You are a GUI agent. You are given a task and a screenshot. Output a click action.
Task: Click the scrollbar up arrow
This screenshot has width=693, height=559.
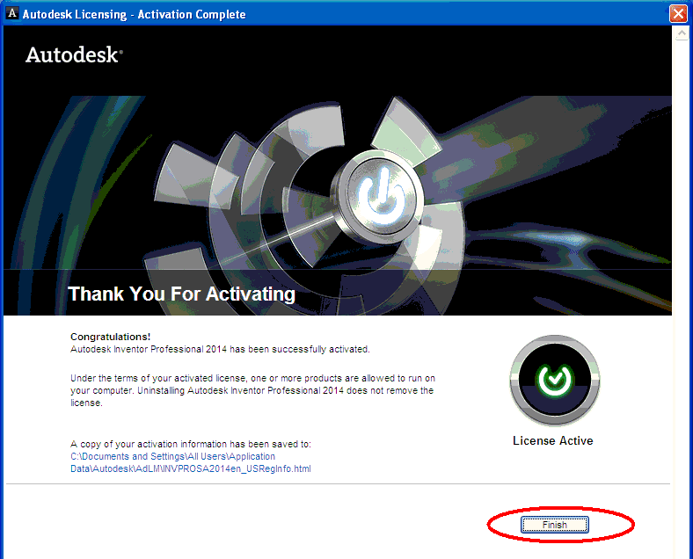coord(682,33)
